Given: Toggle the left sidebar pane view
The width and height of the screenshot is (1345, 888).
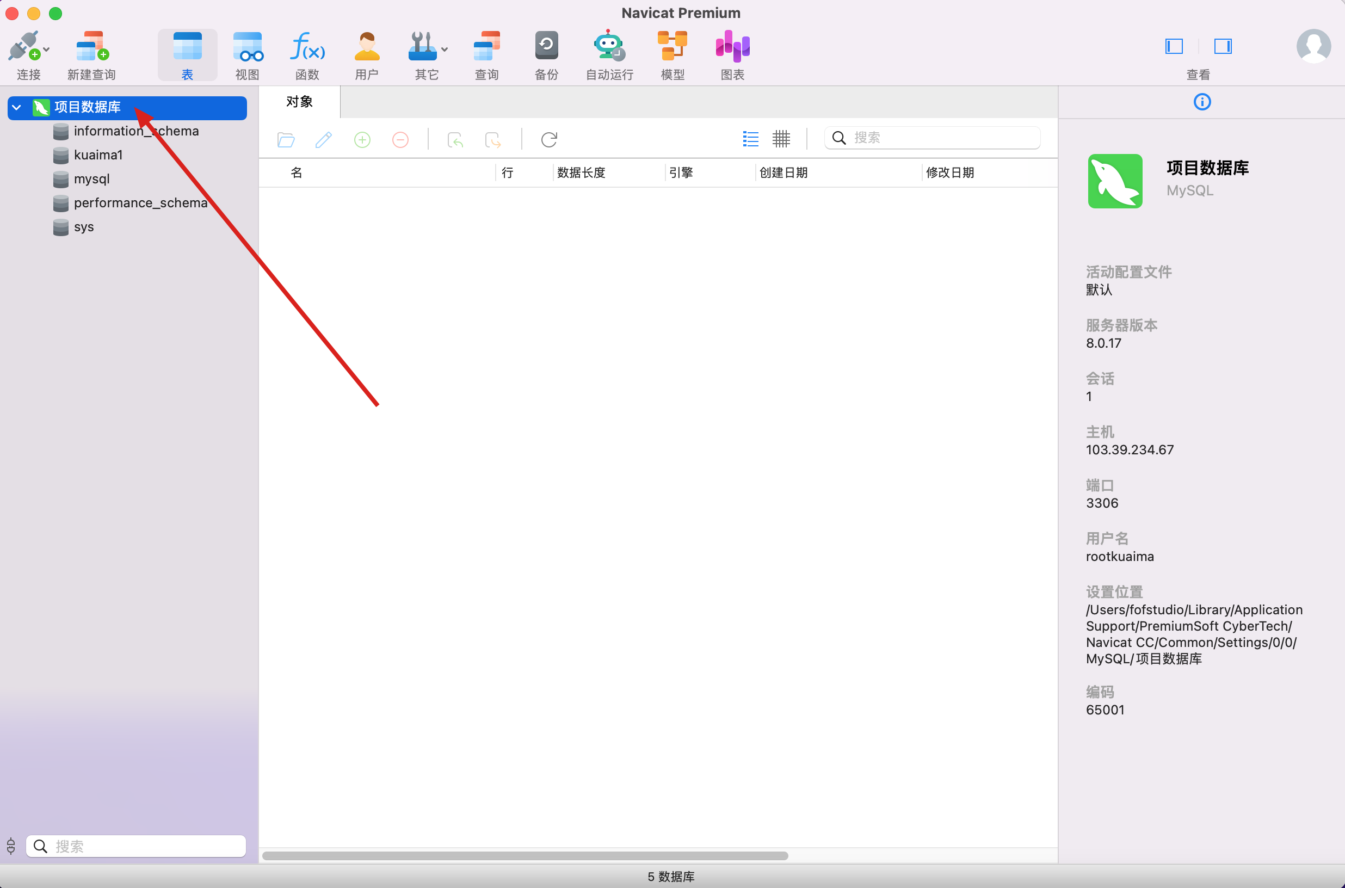Looking at the screenshot, I should click(1174, 46).
